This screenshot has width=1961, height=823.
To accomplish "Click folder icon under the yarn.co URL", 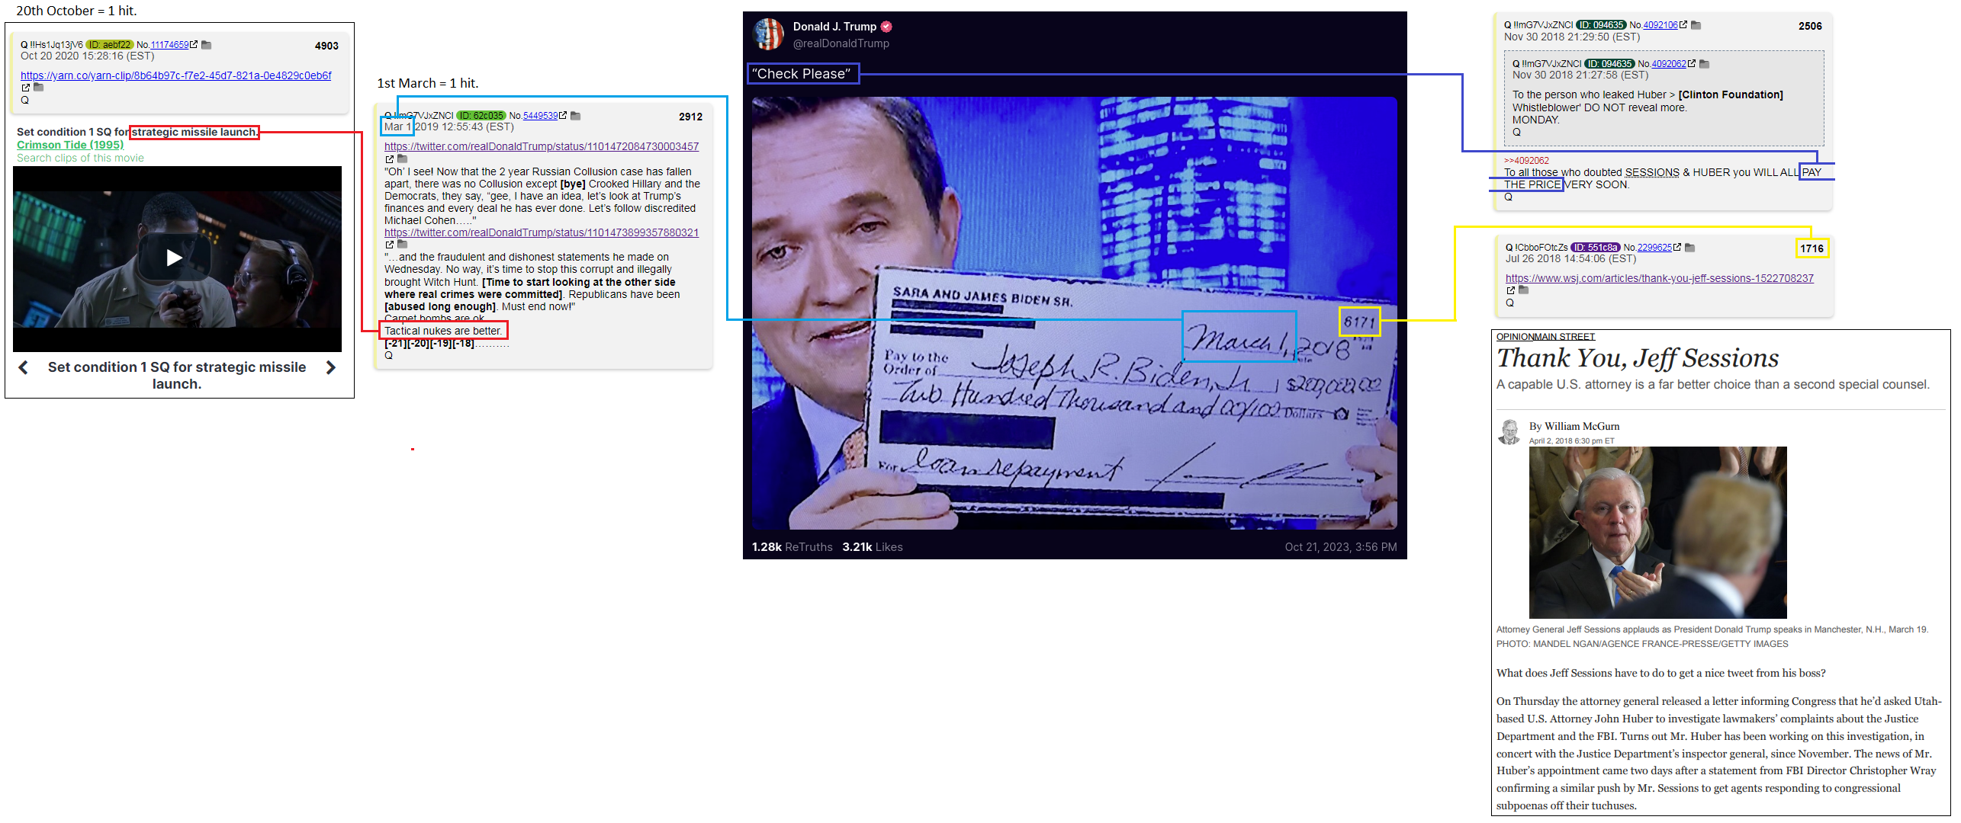I will [x=38, y=88].
